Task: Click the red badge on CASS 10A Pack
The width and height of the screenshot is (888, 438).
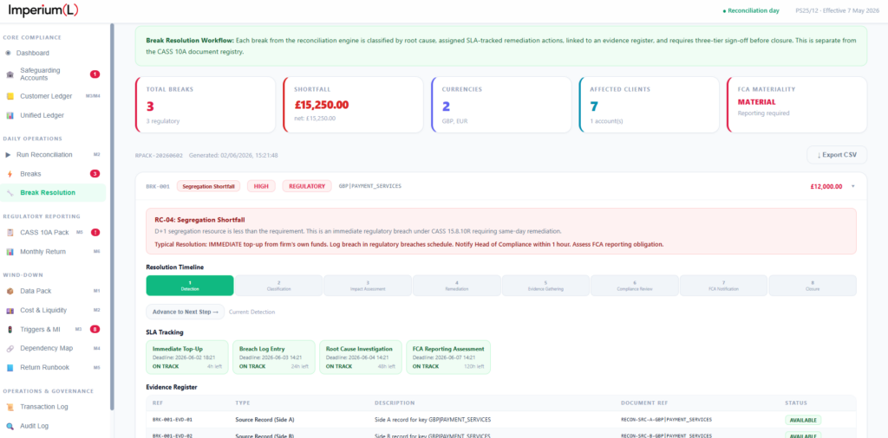Action: pos(95,232)
